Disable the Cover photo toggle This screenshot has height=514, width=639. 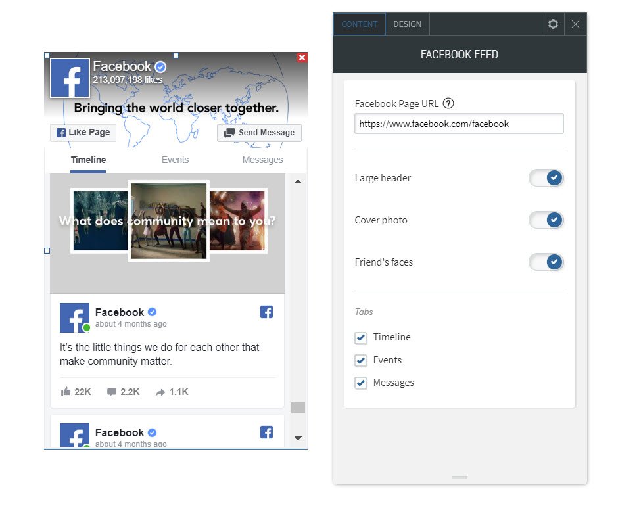point(546,220)
